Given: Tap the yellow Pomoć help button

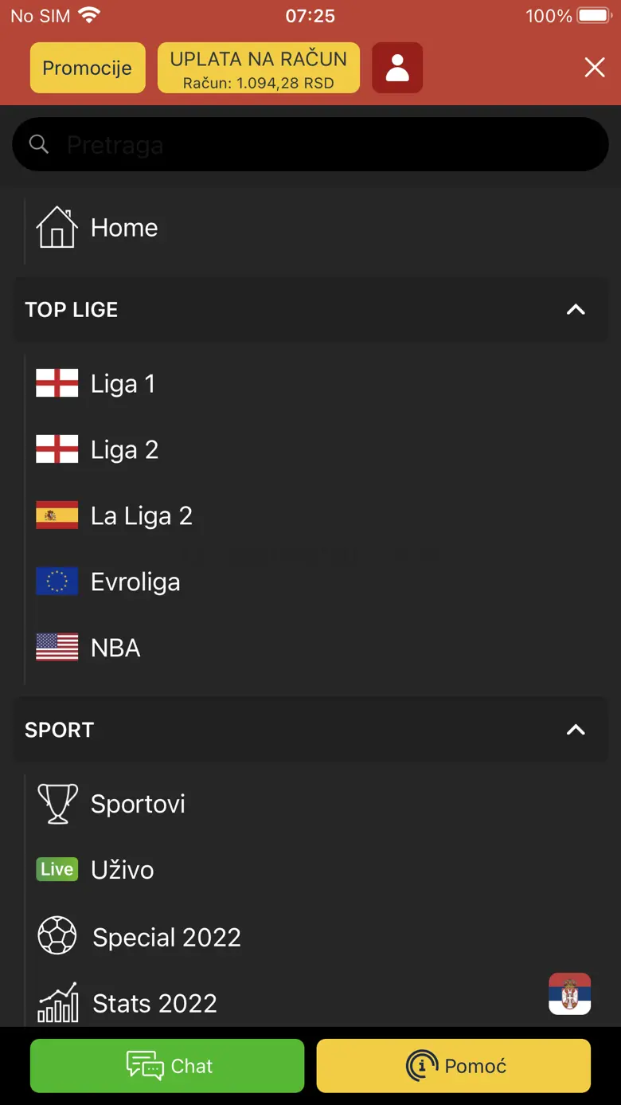Looking at the screenshot, I should click(x=454, y=1065).
